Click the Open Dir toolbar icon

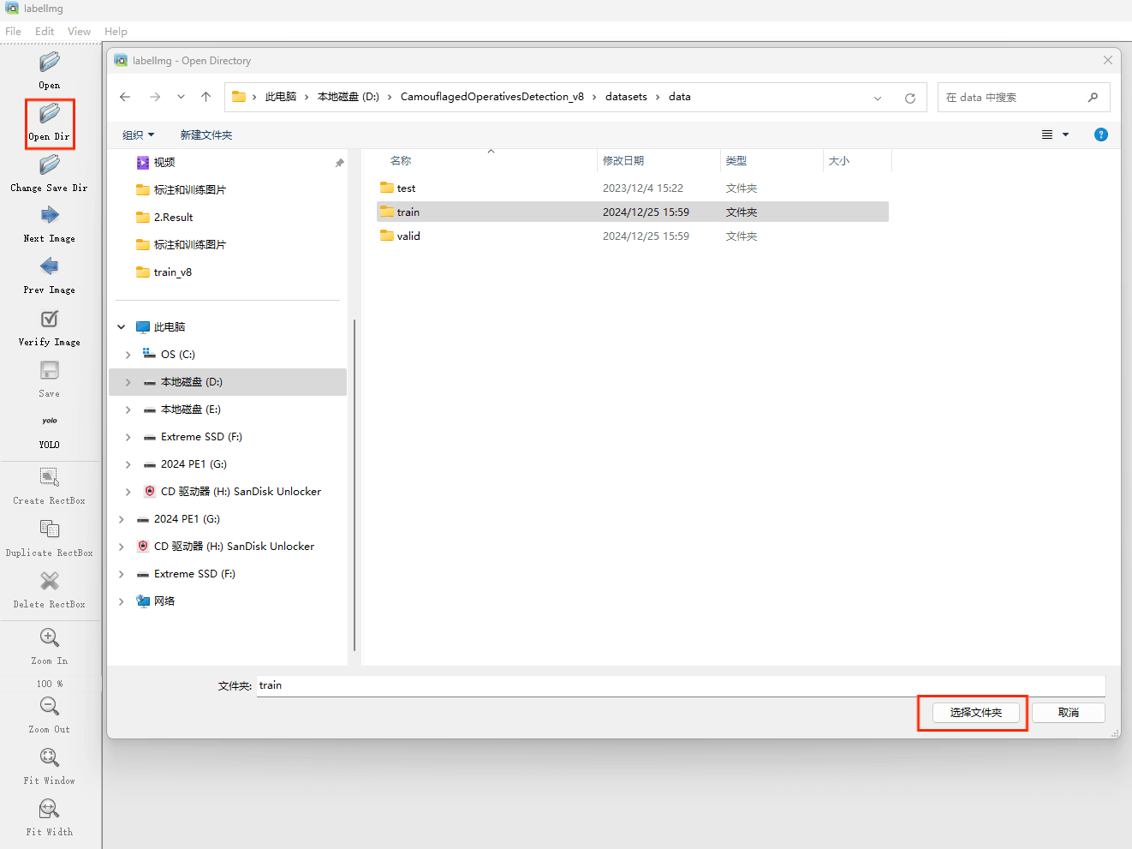coord(50,114)
